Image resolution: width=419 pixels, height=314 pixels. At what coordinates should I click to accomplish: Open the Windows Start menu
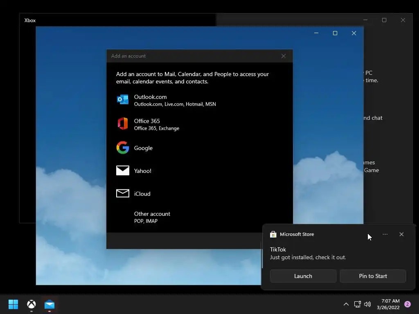tap(13, 304)
